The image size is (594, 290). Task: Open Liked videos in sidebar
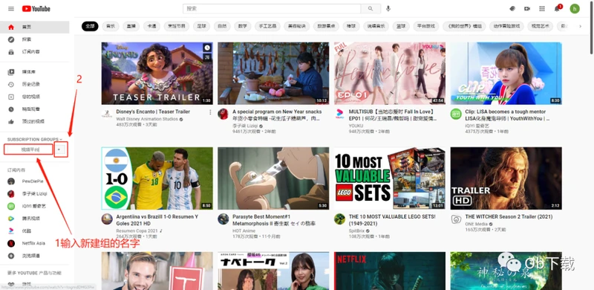[34, 121]
